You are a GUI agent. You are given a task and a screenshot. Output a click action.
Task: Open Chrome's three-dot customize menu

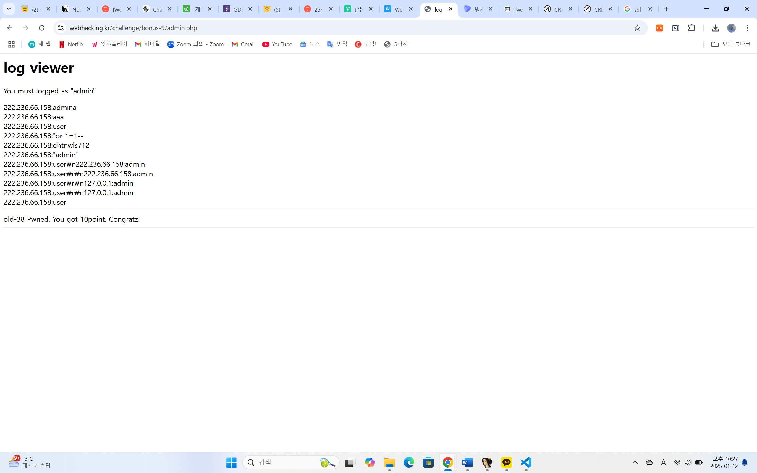[x=748, y=28]
